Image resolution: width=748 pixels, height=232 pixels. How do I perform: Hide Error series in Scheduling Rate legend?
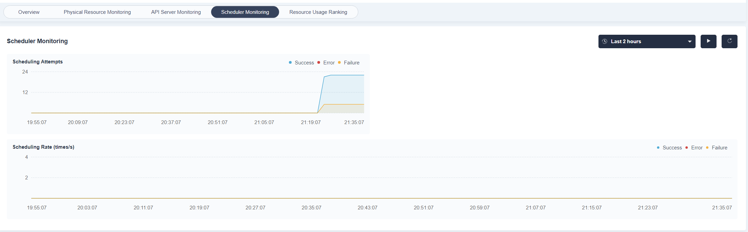click(697, 148)
